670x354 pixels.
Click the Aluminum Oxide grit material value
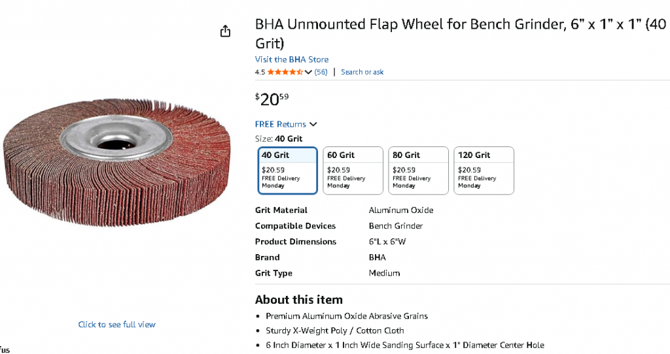click(x=401, y=210)
